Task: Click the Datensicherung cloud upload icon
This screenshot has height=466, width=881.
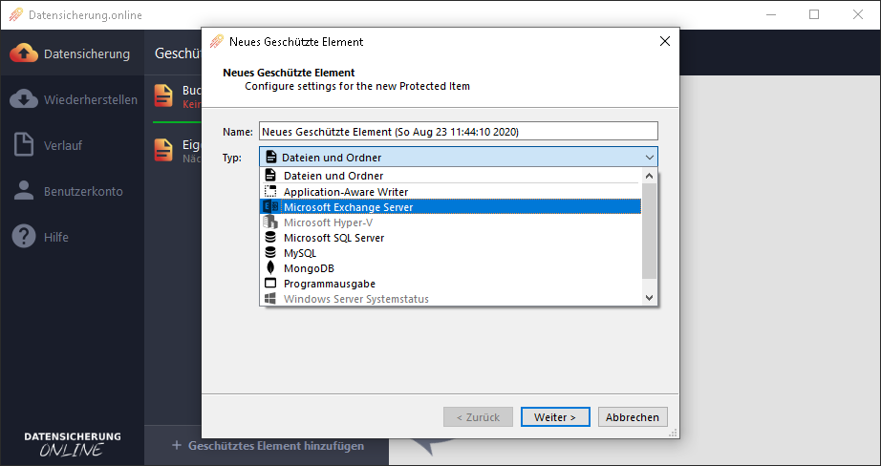Action: pos(24,53)
